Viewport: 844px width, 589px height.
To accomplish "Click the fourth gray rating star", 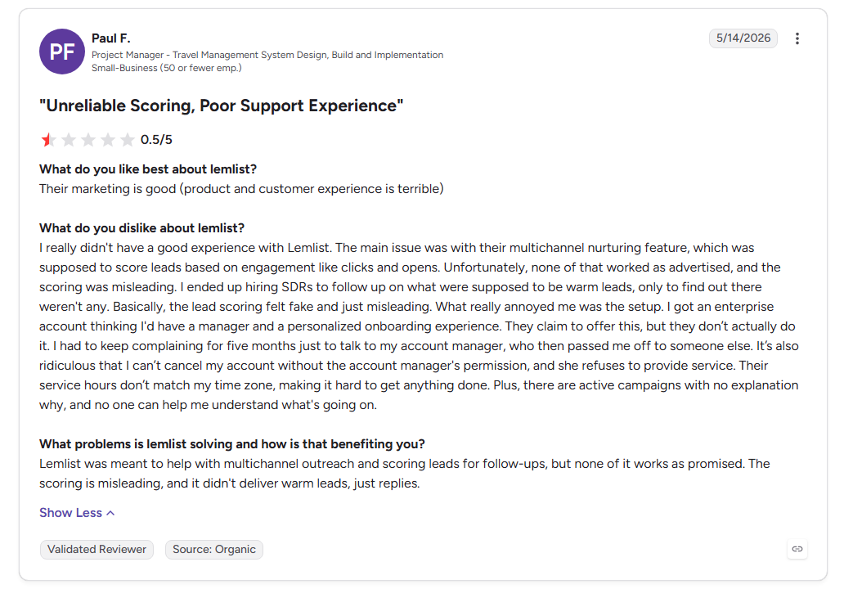I will tap(108, 140).
